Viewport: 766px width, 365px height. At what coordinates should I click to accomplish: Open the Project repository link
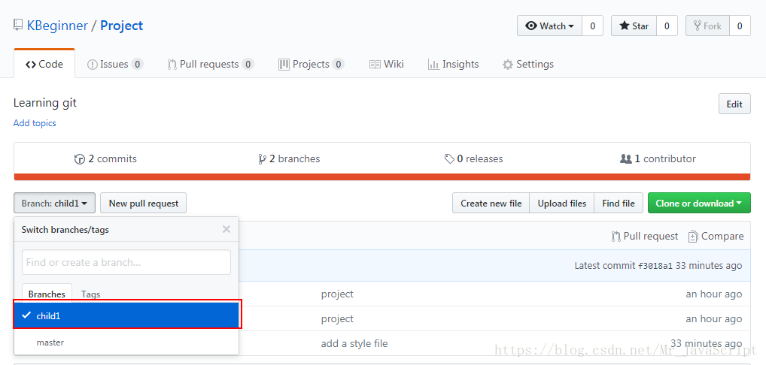point(122,26)
